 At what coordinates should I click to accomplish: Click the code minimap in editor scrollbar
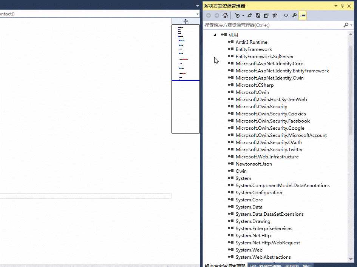tap(185, 79)
